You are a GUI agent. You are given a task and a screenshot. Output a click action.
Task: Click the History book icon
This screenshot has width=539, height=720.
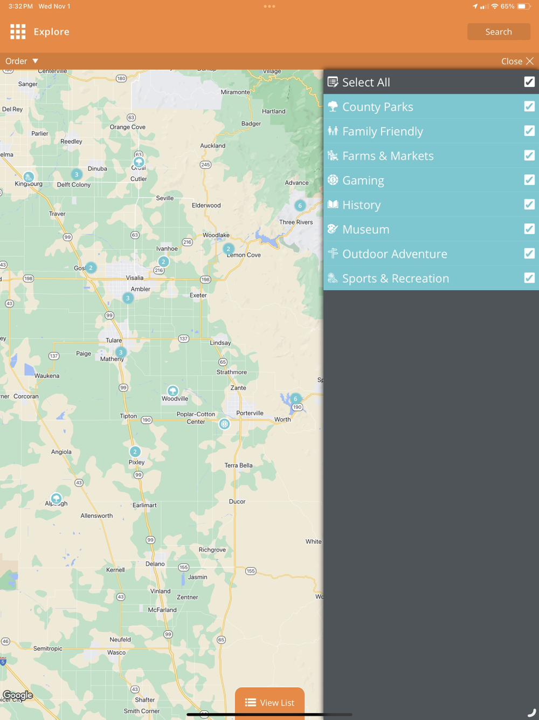coord(333,205)
